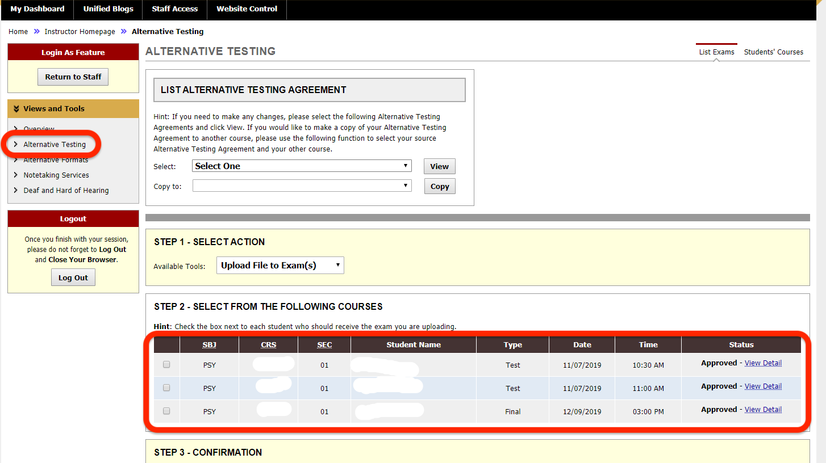Image resolution: width=826 pixels, height=463 pixels.
Task: Click the Log Out button
Action: click(73, 277)
